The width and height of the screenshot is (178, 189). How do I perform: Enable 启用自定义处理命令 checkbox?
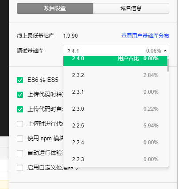click(x=20, y=168)
